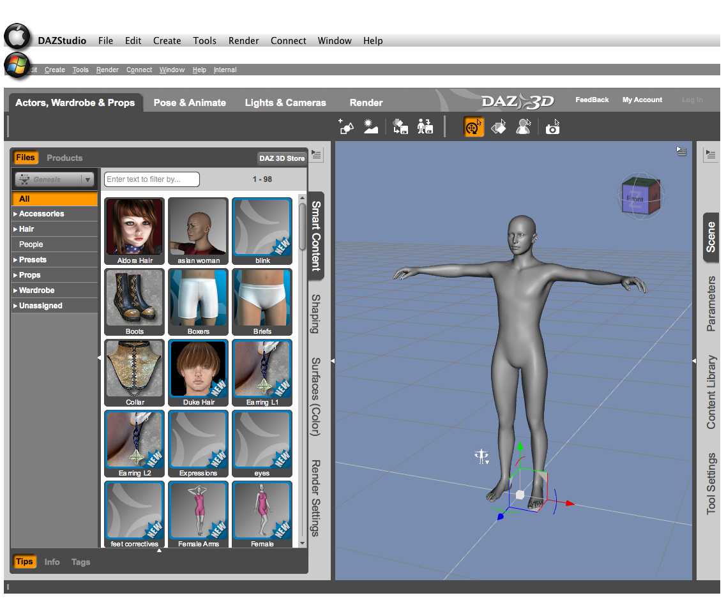Open the Pose & Animate tab

(190, 103)
